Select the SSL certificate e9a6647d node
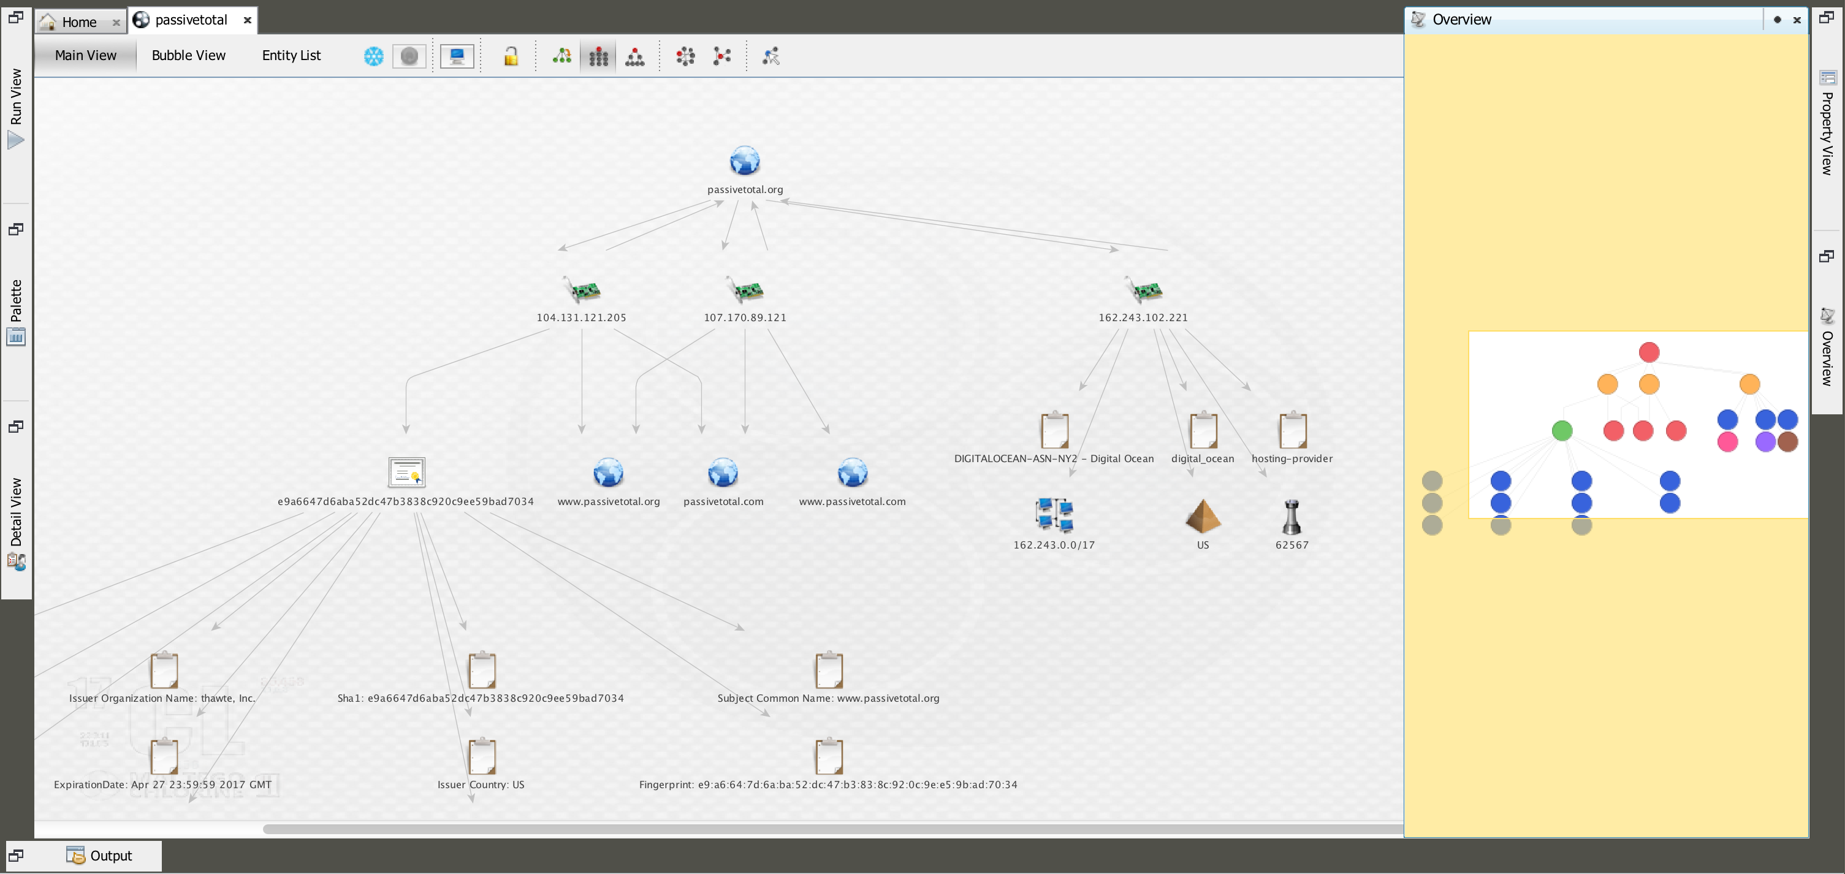The height and width of the screenshot is (874, 1845). 406,482
